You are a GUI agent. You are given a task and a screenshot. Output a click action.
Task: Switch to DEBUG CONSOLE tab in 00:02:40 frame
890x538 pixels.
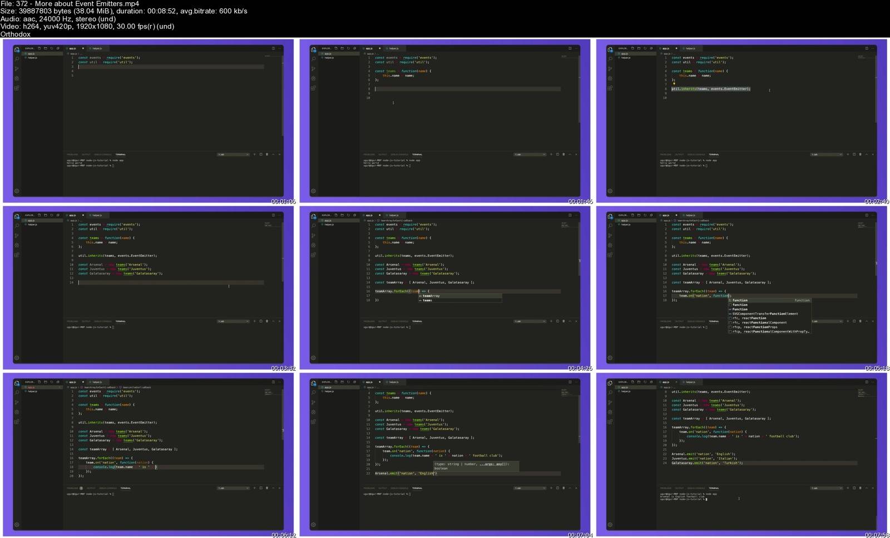tap(696, 155)
